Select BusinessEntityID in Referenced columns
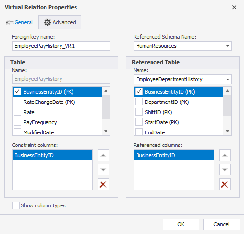This screenshot has width=244, height=234. pyautogui.click(x=174, y=155)
